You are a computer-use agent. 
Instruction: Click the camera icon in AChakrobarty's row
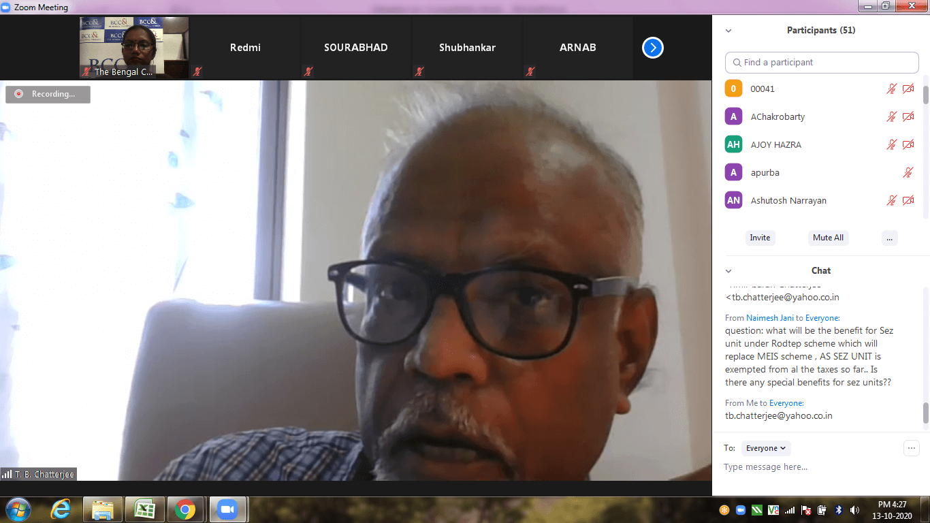tap(908, 116)
